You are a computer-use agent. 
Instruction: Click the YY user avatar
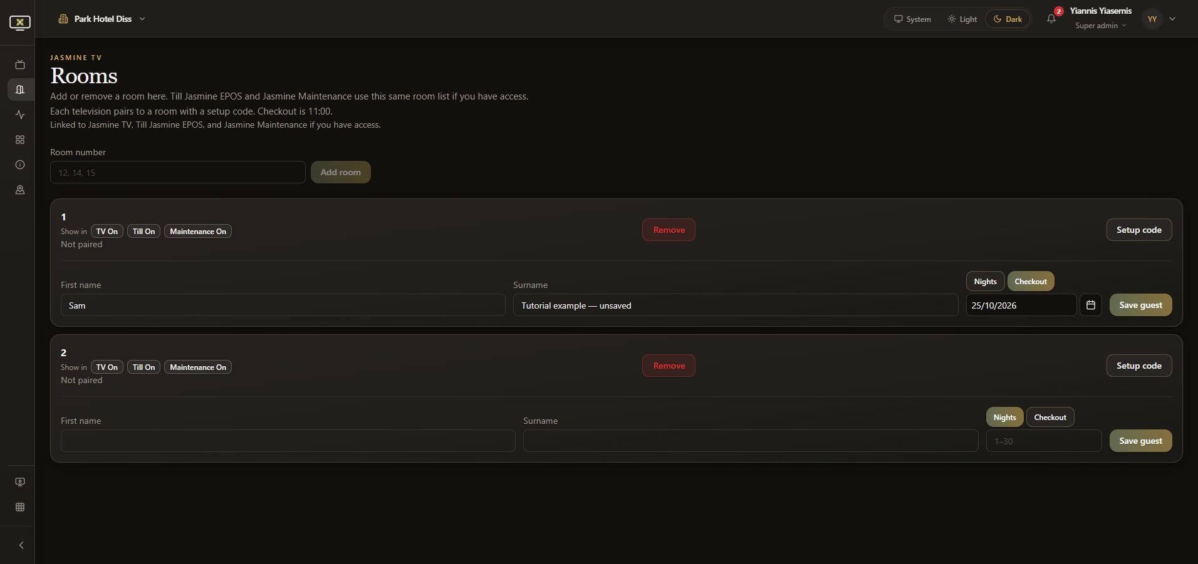pyautogui.click(x=1152, y=19)
